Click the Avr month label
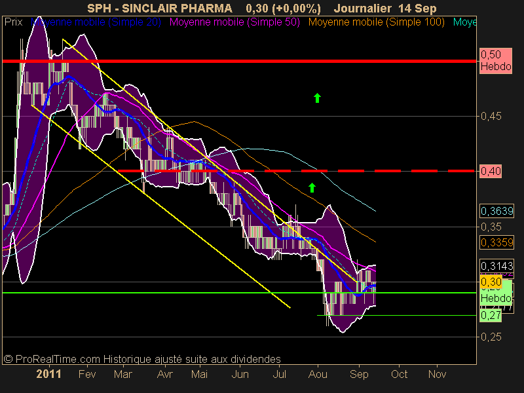Viewport: 524px width, 393px height. (x=165, y=374)
